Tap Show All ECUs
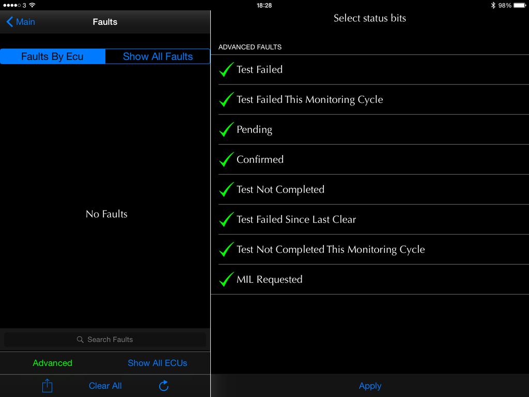 tap(157, 363)
